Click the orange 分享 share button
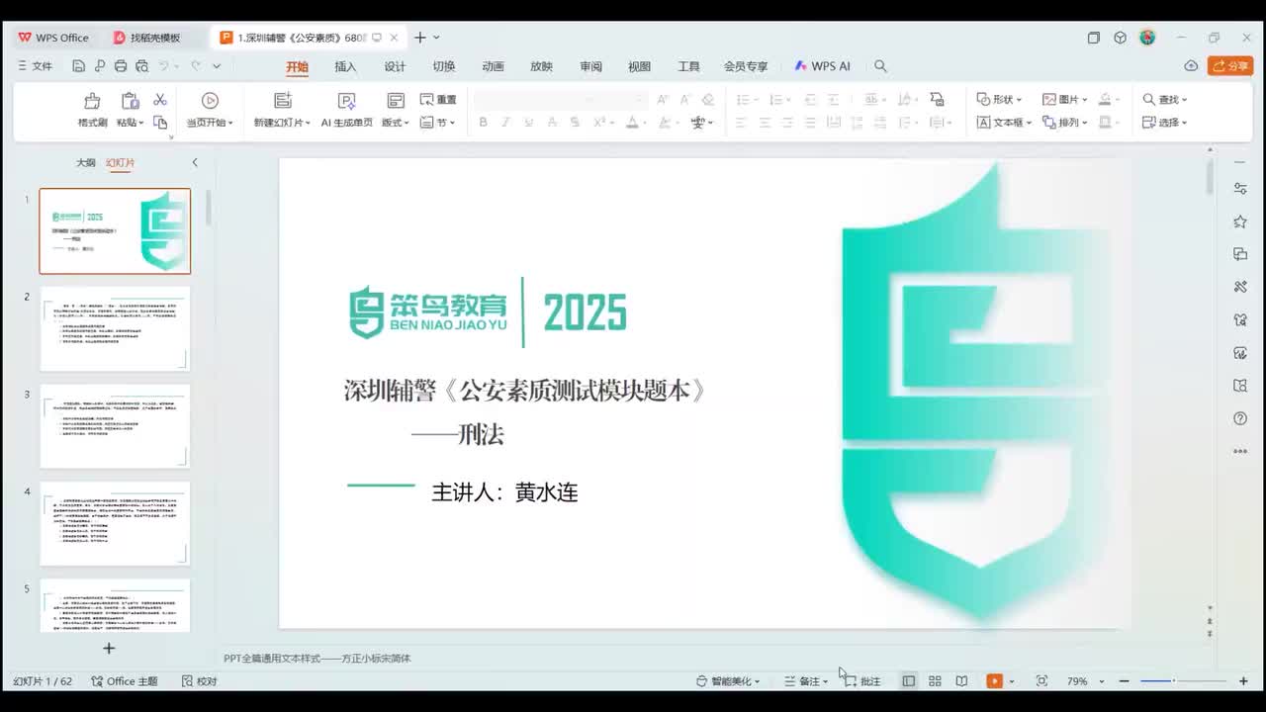Screen dimensions: 1266x712 (x=1230, y=66)
